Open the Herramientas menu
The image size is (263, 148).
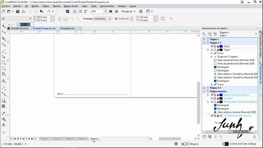107,6
